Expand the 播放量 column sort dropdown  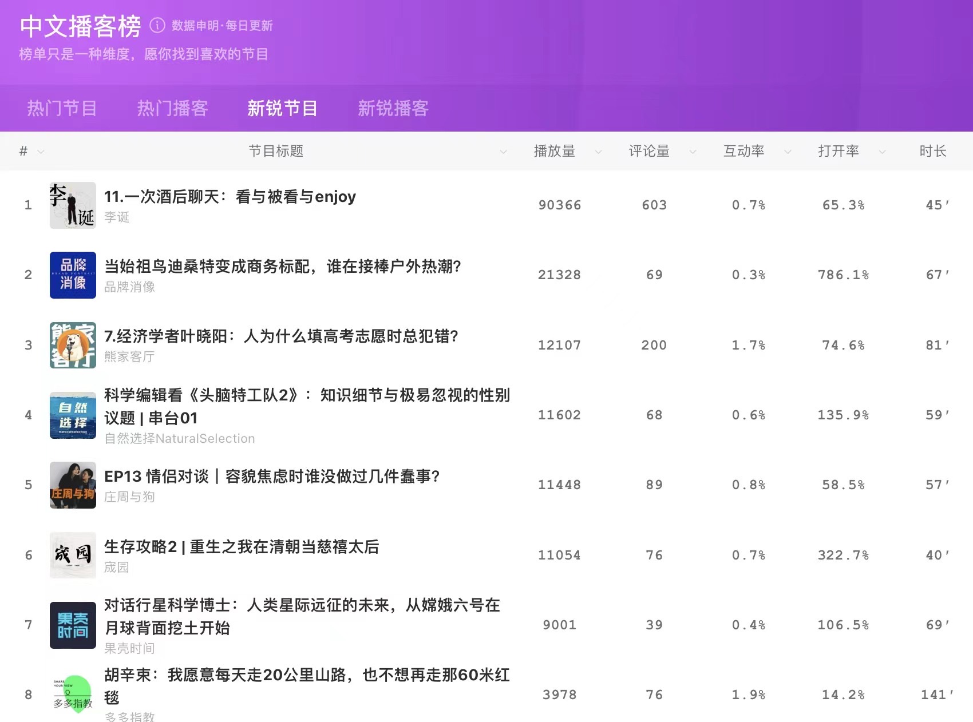pyautogui.click(x=599, y=152)
